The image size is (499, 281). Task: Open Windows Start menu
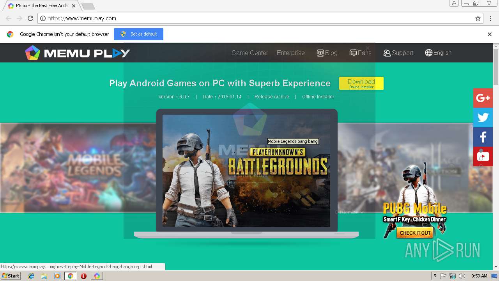[x=11, y=276]
